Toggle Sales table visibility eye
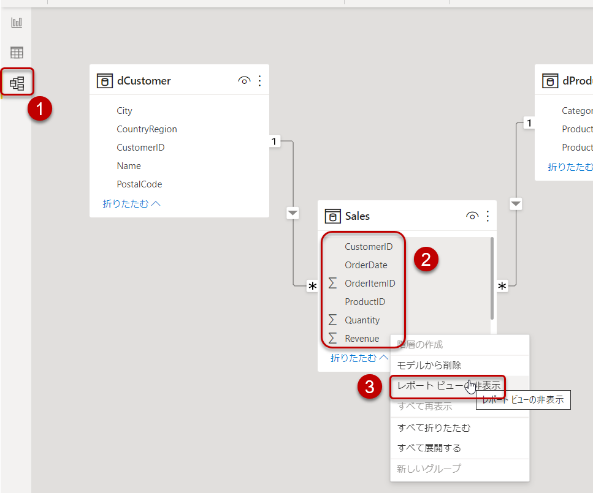Viewport: 593px width, 493px height. point(472,216)
